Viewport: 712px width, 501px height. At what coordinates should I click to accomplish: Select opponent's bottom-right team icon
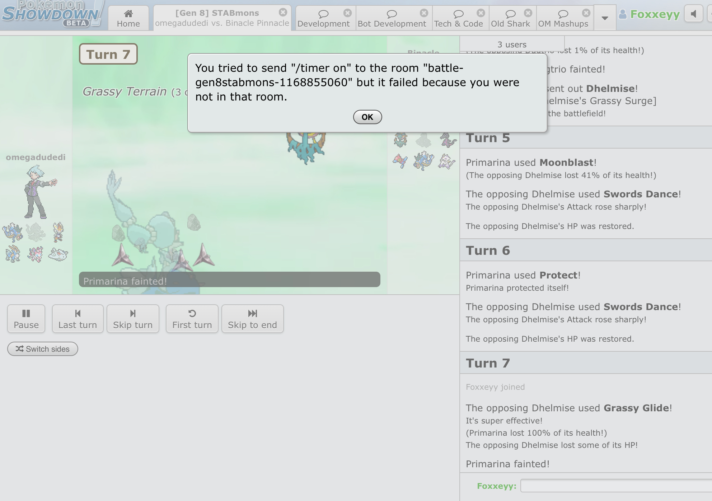pyautogui.click(x=447, y=161)
